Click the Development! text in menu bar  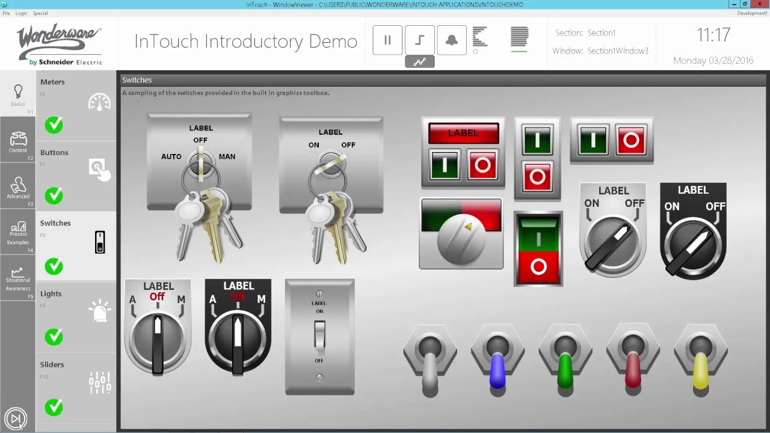pos(752,13)
